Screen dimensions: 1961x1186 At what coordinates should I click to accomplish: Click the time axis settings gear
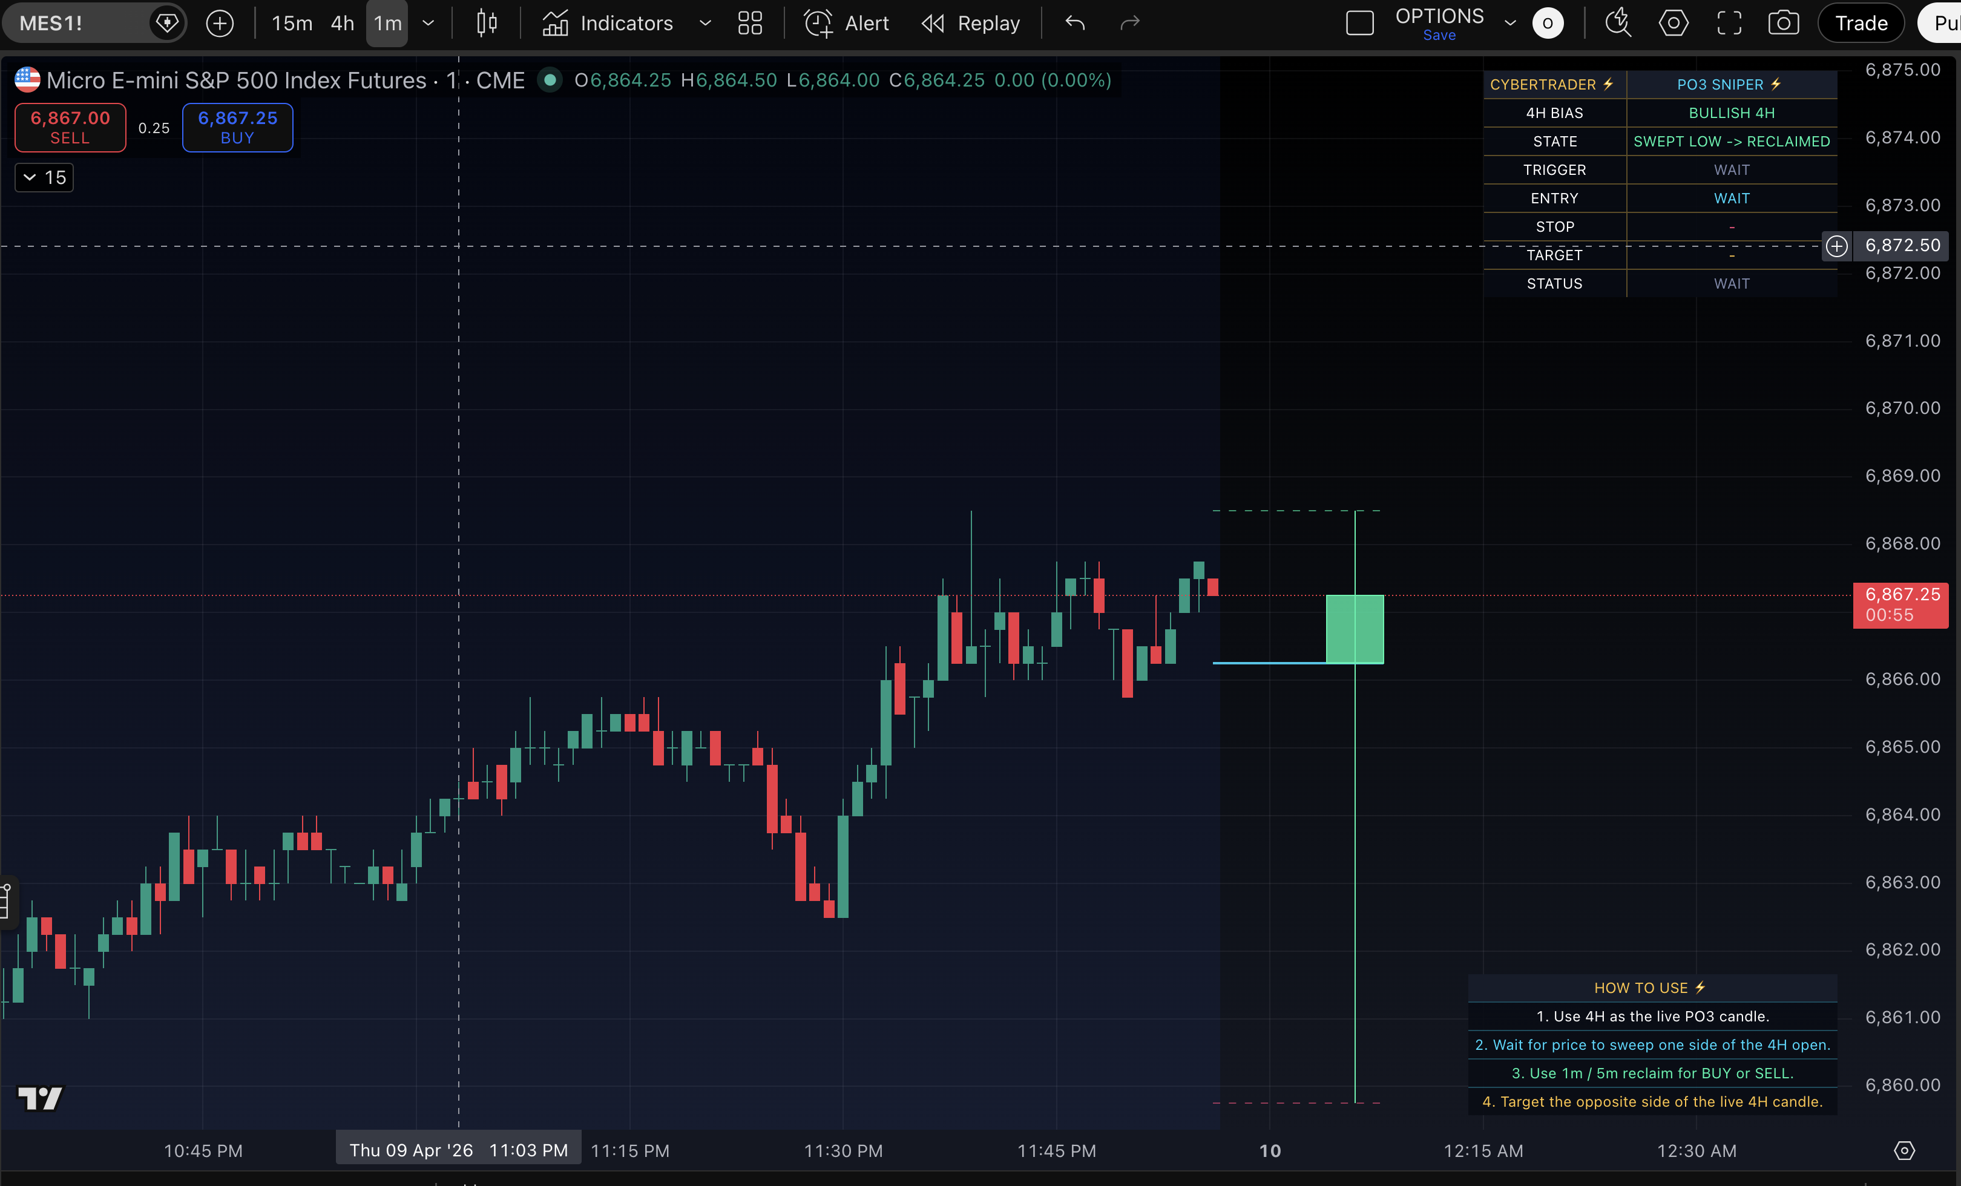pos(1904,1150)
